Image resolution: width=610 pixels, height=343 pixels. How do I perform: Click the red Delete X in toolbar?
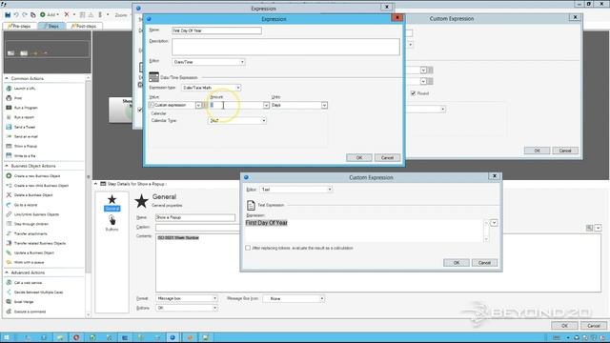coord(67,15)
